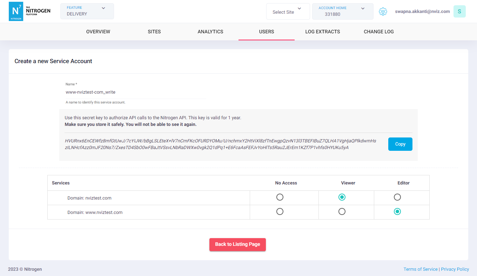
Task: Set www.nviztest.com to No Access
Action: coord(280,211)
